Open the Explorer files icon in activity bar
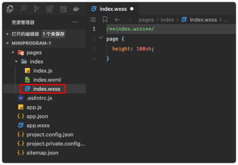This screenshot has width=238, height=165. [x=10, y=9]
